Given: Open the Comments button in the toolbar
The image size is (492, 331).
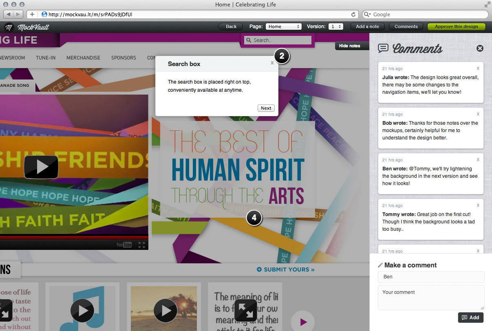Looking at the screenshot, I should coord(406,26).
